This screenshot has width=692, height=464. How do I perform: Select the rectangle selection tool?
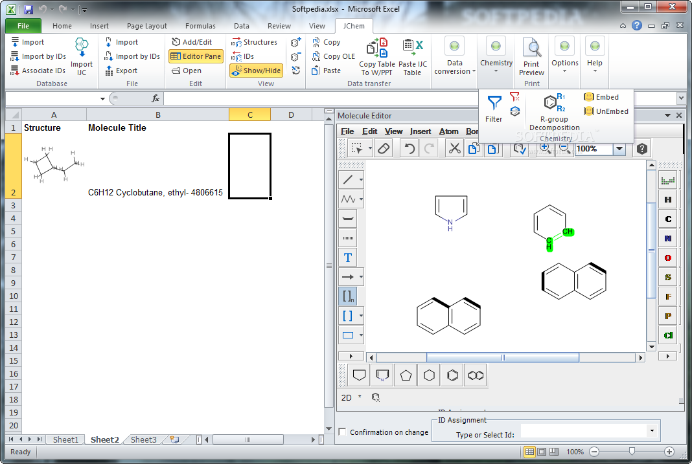coord(356,148)
